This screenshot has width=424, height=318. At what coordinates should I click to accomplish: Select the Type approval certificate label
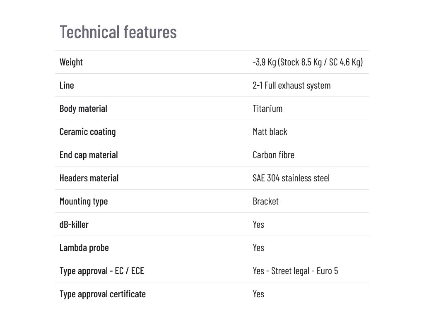pyautogui.click(x=103, y=294)
